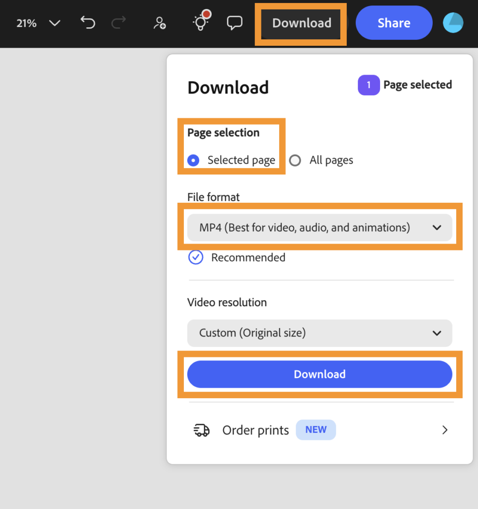Image resolution: width=478 pixels, height=509 pixels.
Task: Open the lightbulb suggestions icon
Action: [200, 23]
